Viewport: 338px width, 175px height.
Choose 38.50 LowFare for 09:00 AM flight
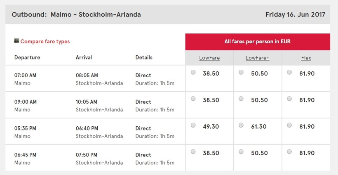point(193,99)
